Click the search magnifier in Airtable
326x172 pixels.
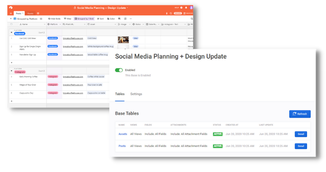point(192,19)
